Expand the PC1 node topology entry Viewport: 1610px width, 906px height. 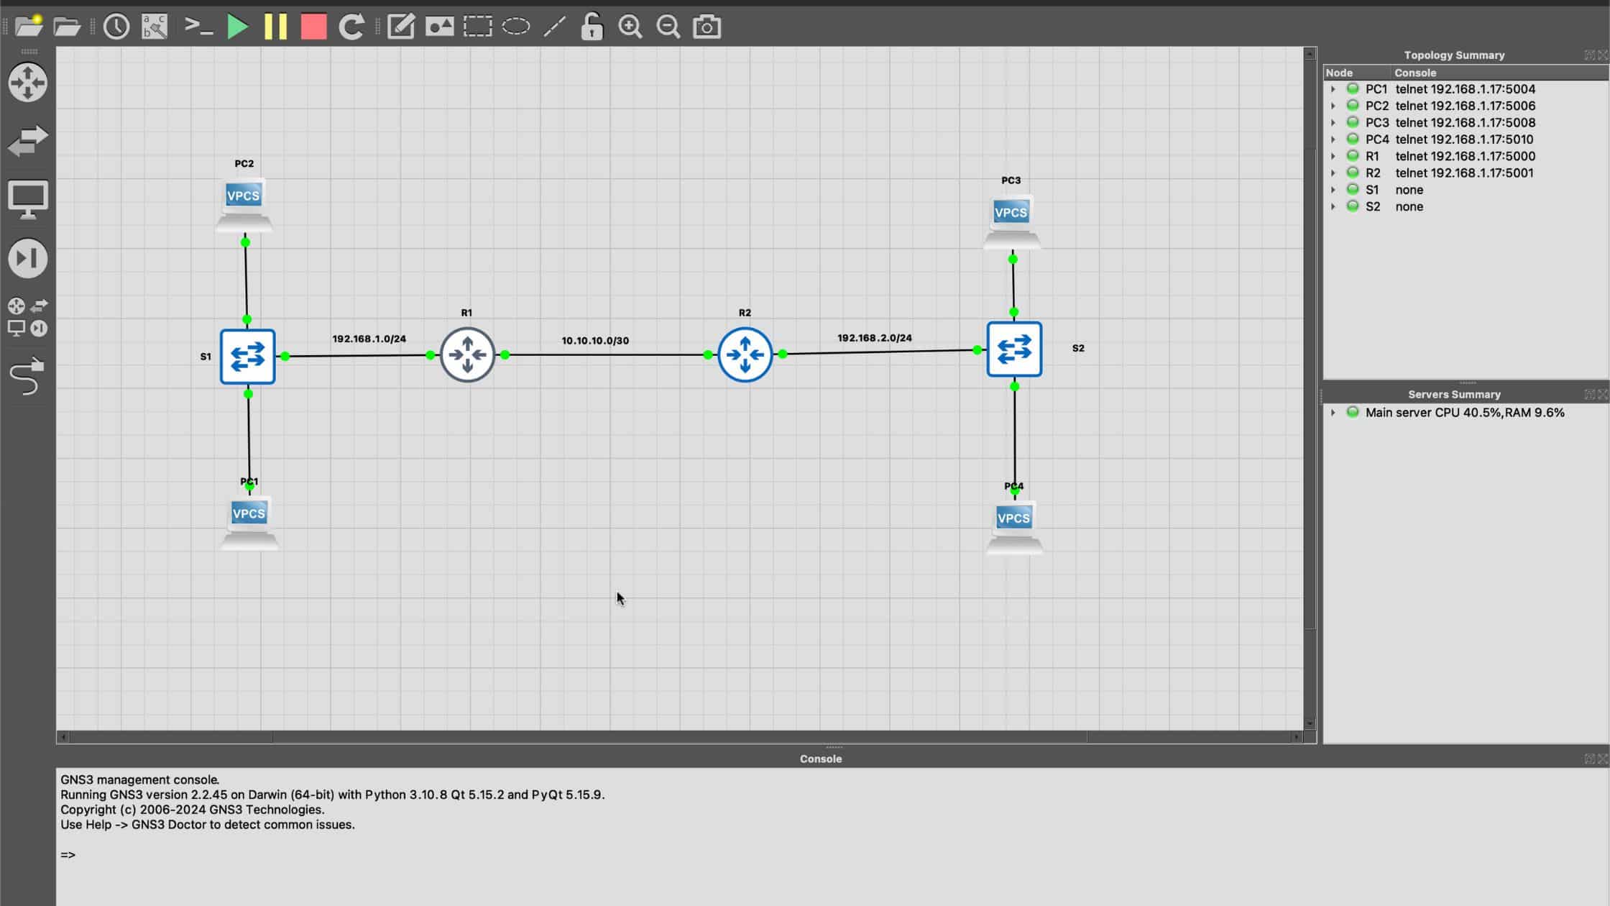tap(1333, 88)
